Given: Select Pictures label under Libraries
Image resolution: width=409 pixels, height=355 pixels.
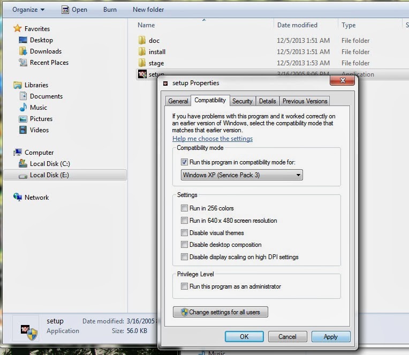Looking at the screenshot, I should 41,119.
